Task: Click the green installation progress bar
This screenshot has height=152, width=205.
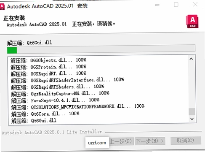Action: coord(101,50)
